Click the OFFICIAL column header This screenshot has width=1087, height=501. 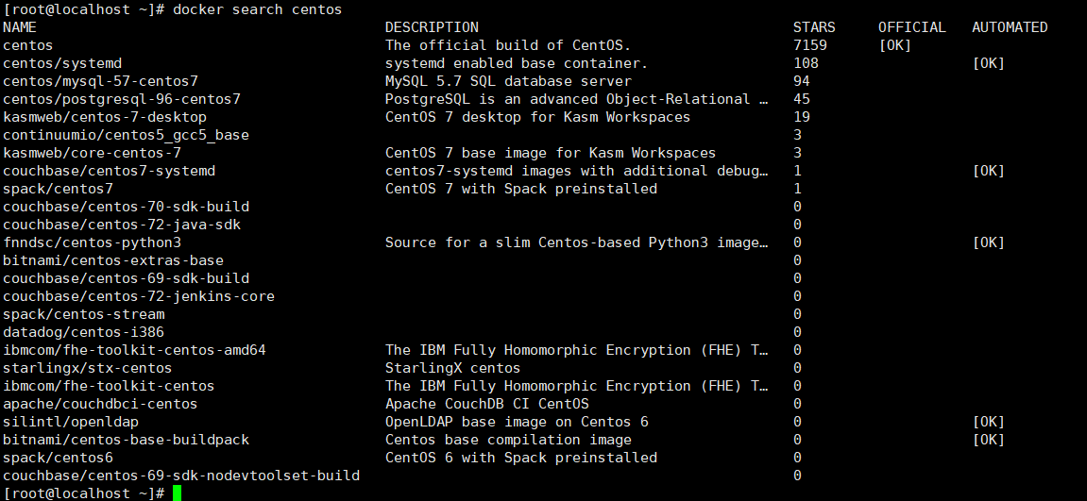point(911,27)
